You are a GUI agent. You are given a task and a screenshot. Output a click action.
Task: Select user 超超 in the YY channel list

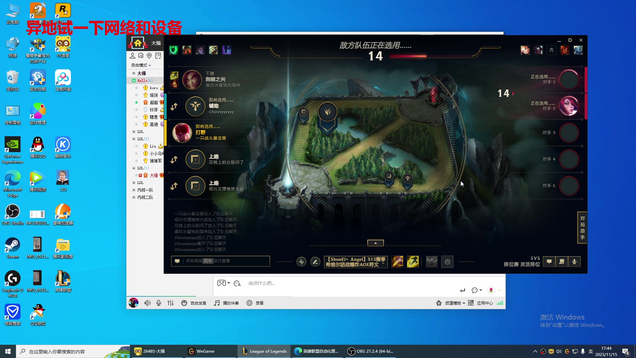(x=154, y=102)
